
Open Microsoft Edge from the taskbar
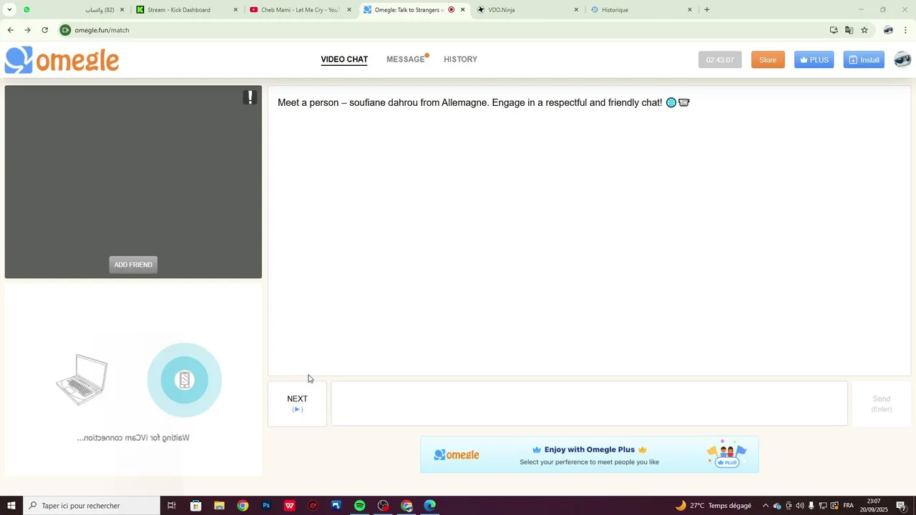click(430, 506)
